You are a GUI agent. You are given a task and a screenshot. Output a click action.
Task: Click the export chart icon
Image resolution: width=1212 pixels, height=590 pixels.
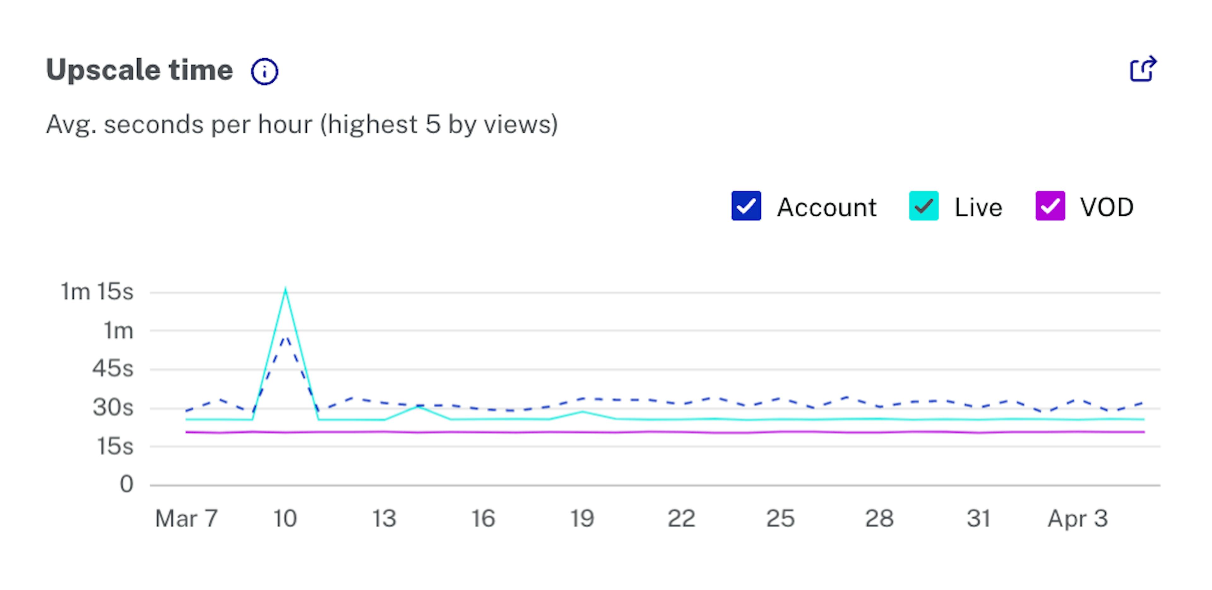point(1142,70)
